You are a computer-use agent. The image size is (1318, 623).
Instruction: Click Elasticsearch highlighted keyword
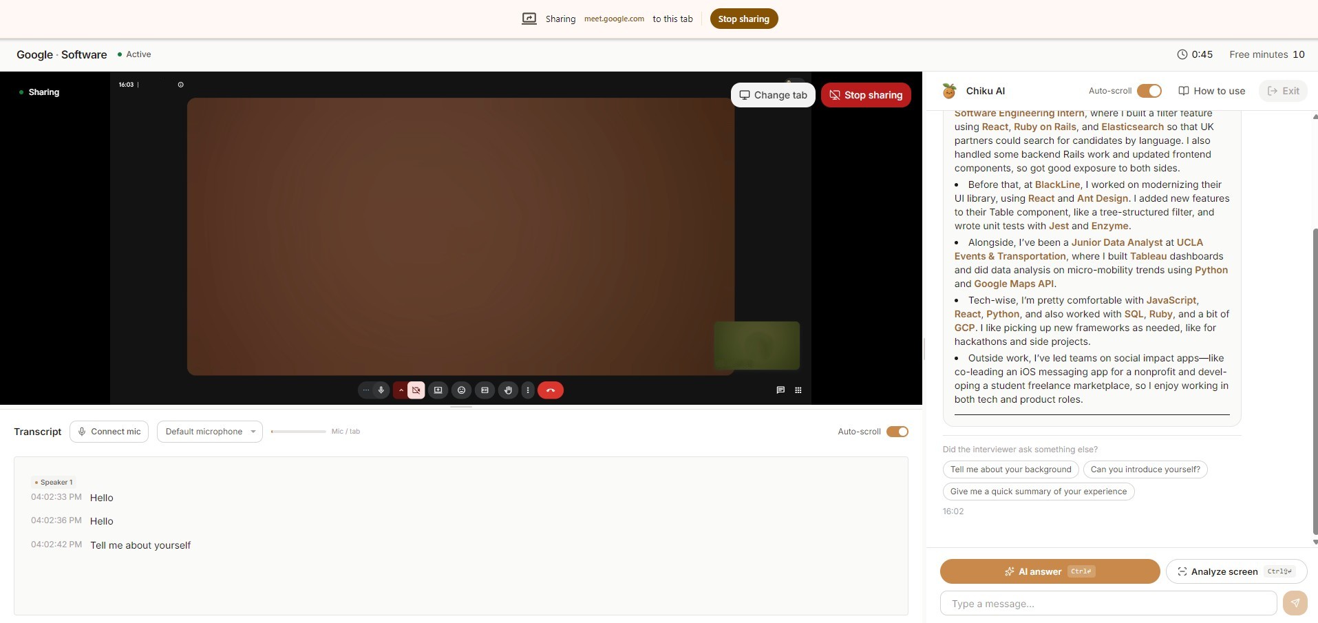coord(1132,127)
